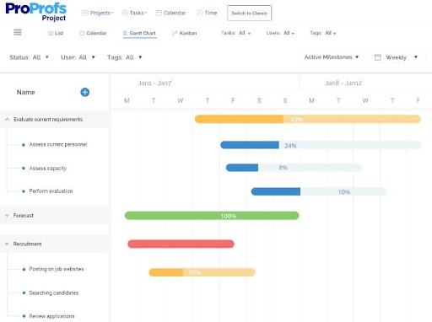This screenshot has height=322, width=432.
Task: Expand the Recruitment task group
Action: [x=7, y=244]
